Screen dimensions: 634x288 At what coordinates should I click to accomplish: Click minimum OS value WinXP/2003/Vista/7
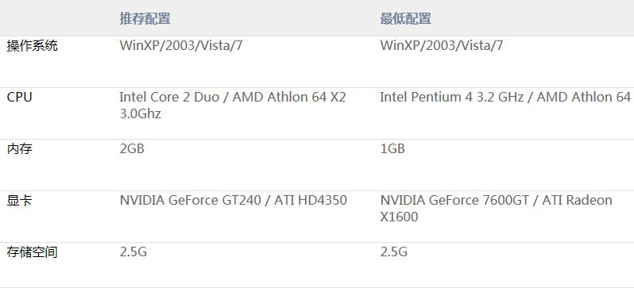[x=442, y=46]
